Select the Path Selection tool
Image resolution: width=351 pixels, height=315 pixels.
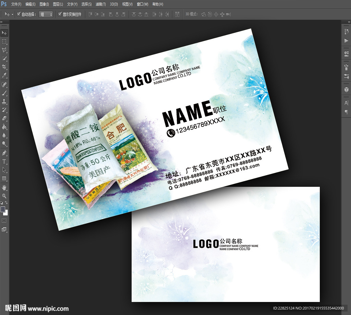(x=4, y=170)
